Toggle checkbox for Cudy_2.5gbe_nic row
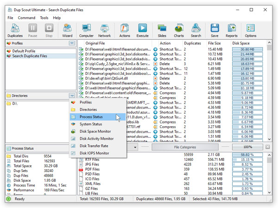278x208 pixels. click(81, 64)
